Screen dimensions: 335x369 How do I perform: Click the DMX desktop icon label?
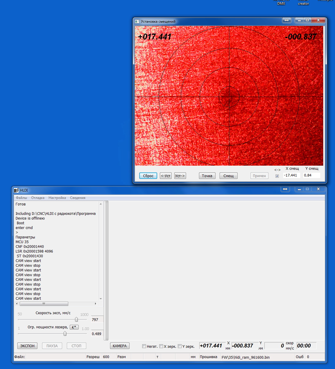pyautogui.click(x=281, y=4)
